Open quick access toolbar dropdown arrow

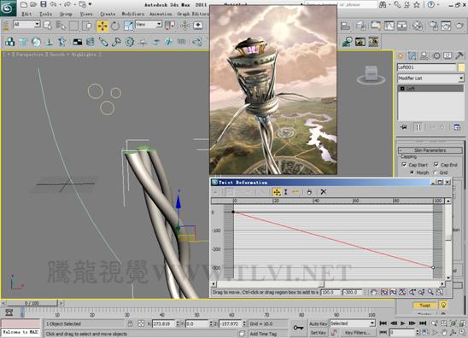(90, 4)
